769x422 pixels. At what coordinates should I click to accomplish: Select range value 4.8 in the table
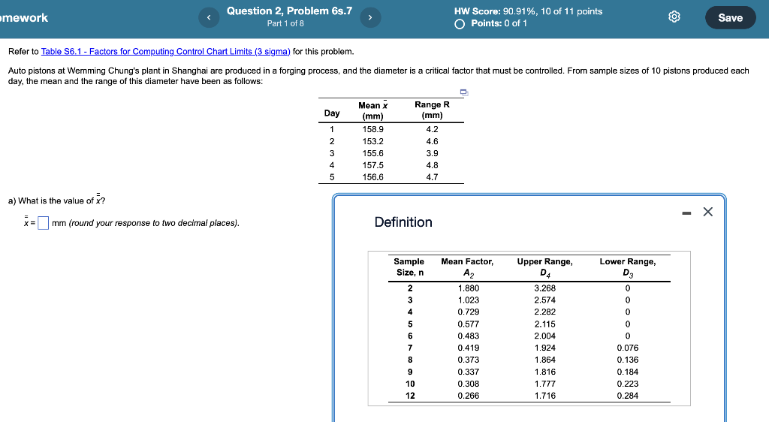coord(432,165)
